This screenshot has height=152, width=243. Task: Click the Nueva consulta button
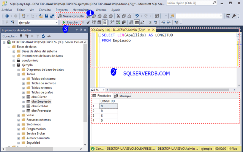pyautogui.click(x=71, y=16)
